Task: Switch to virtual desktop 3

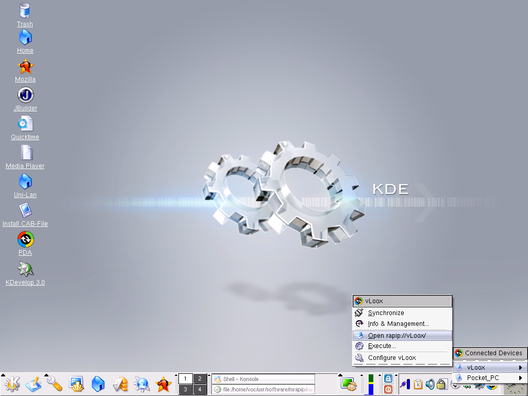Action: tap(185, 389)
